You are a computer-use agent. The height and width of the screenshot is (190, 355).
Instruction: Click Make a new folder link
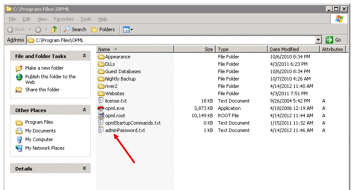44,68
